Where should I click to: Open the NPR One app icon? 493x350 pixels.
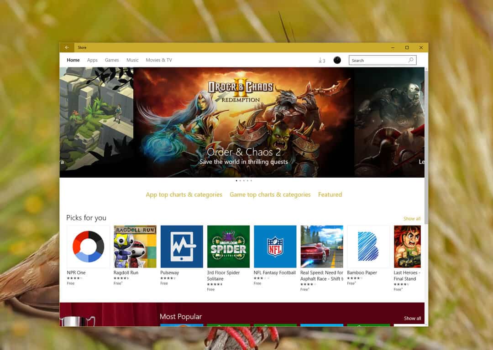point(88,247)
